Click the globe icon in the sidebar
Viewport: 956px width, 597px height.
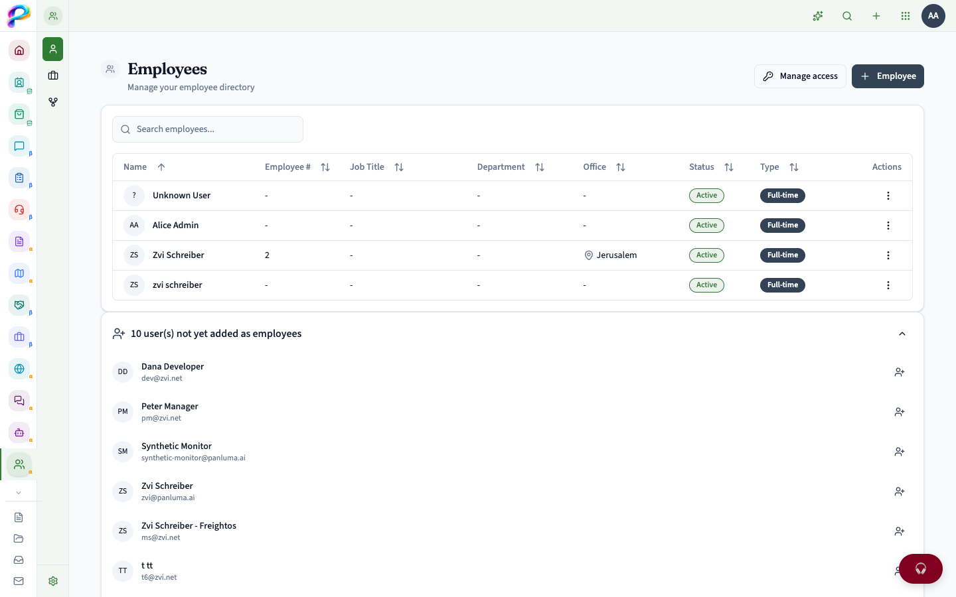pos(19,369)
